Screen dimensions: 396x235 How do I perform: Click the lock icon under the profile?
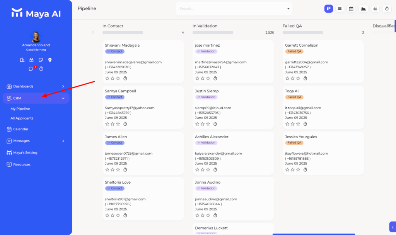tap(31, 60)
